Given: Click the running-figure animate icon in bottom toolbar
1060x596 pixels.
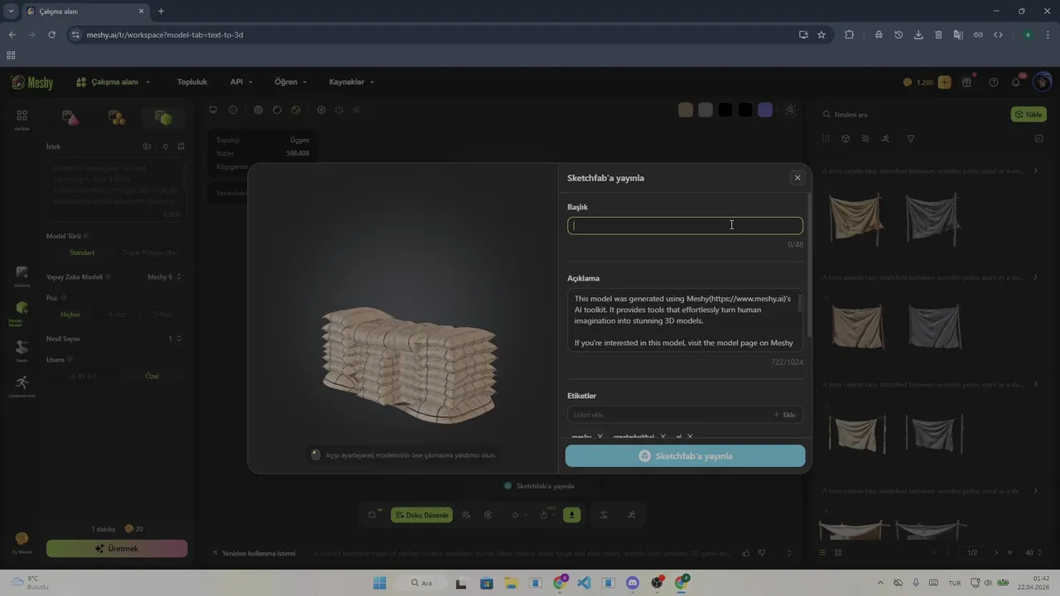Looking at the screenshot, I should 631,515.
